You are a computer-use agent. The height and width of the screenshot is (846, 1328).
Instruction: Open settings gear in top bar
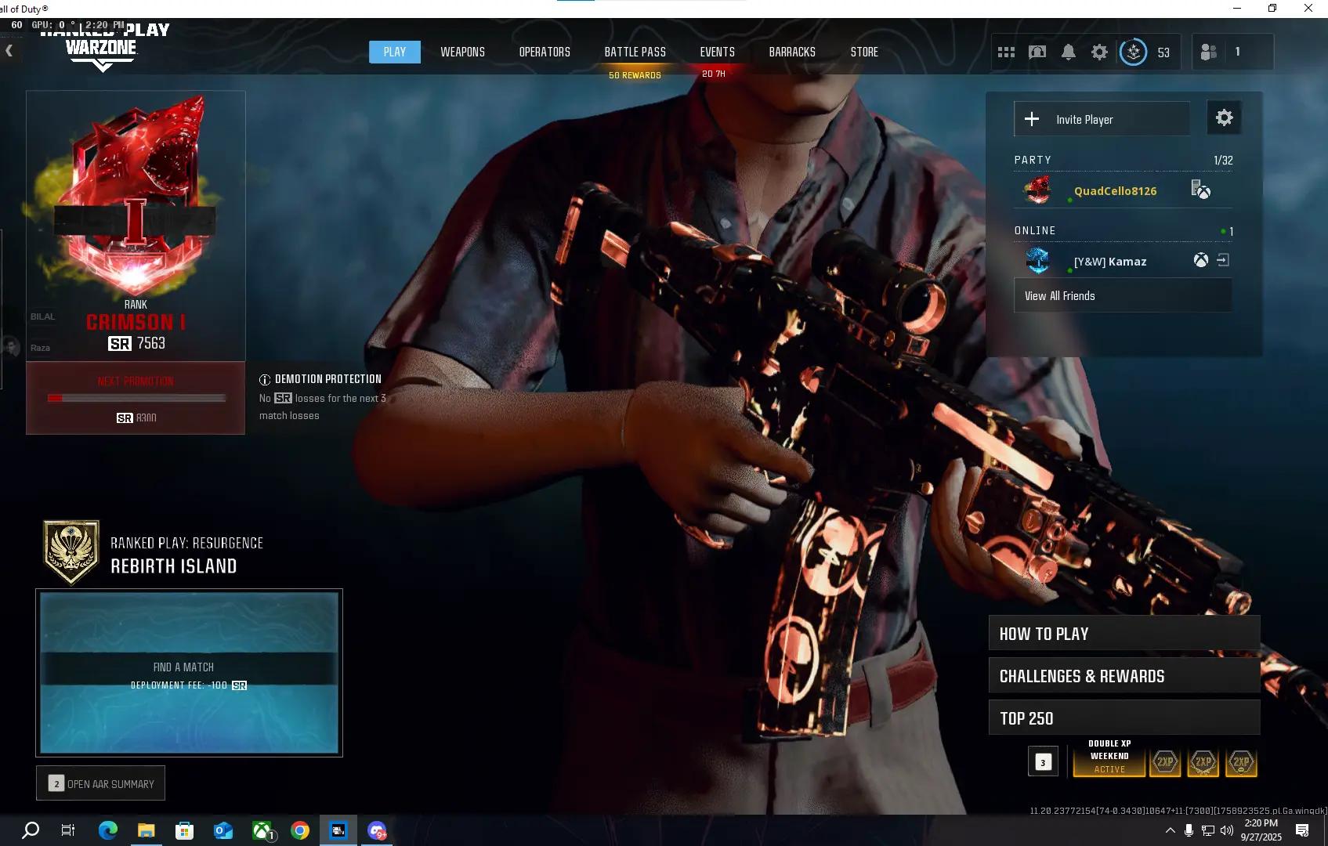click(1099, 52)
